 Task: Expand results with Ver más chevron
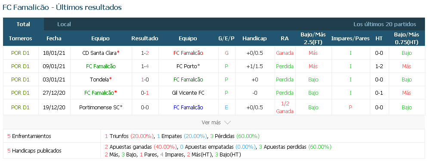tap(227, 123)
